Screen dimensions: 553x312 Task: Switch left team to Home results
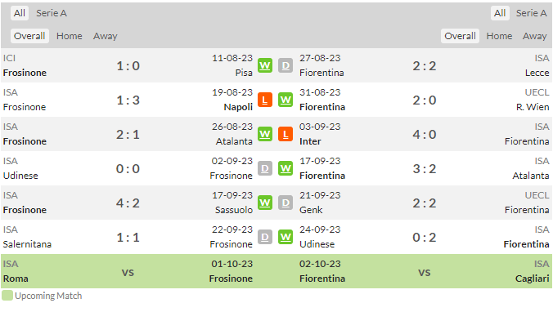point(69,36)
